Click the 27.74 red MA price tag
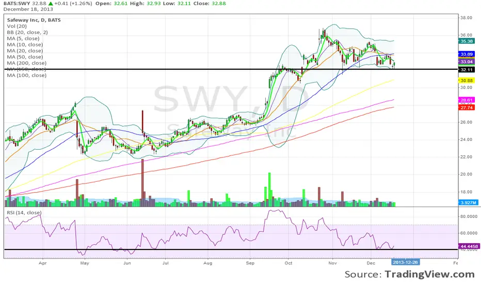 click(x=467, y=107)
